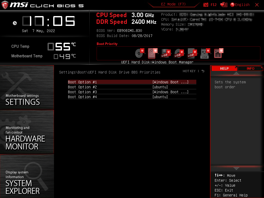The image size is (264, 198).
Task: Select the Boot Option #1 label
Action: (82, 82)
